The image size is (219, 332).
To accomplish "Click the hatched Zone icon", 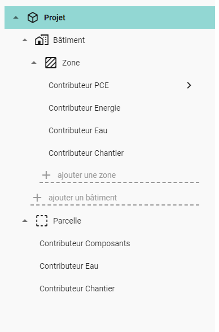I will coord(51,63).
